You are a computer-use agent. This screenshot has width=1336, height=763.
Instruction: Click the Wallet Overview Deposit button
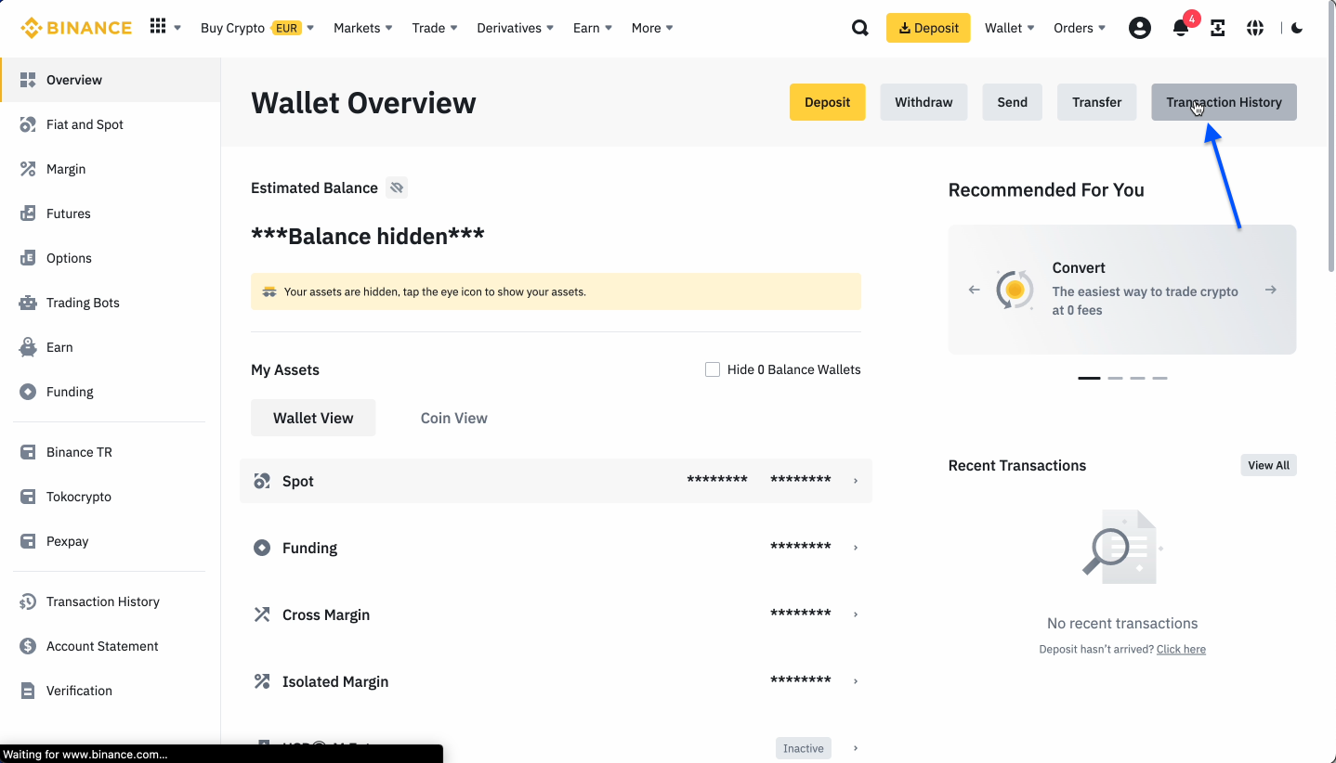(827, 102)
